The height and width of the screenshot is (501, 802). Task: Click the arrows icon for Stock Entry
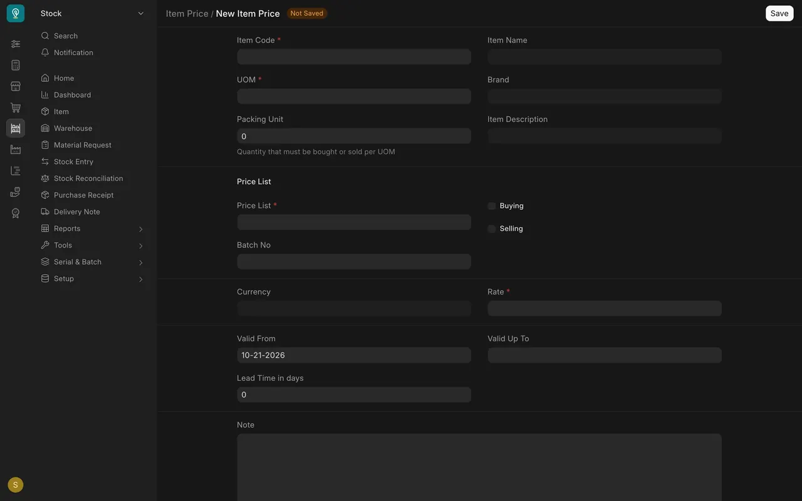tap(45, 162)
